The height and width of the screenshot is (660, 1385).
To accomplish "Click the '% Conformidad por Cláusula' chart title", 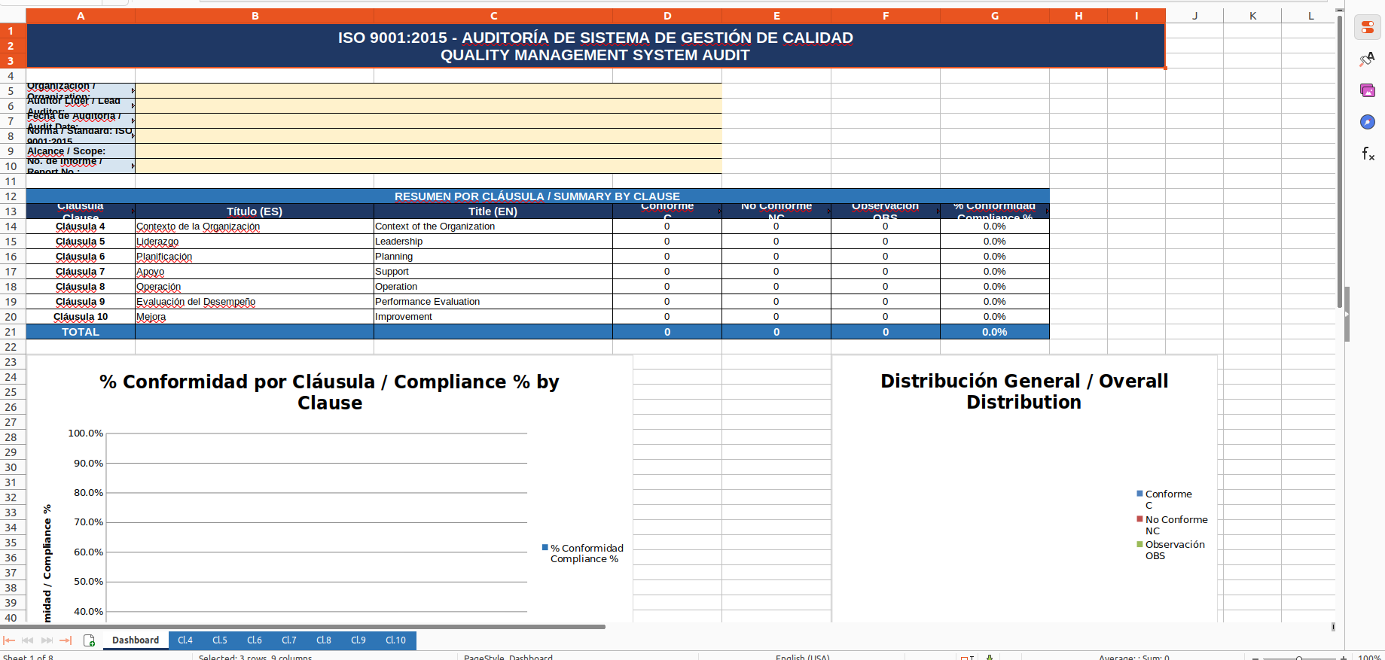I will (x=330, y=392).
